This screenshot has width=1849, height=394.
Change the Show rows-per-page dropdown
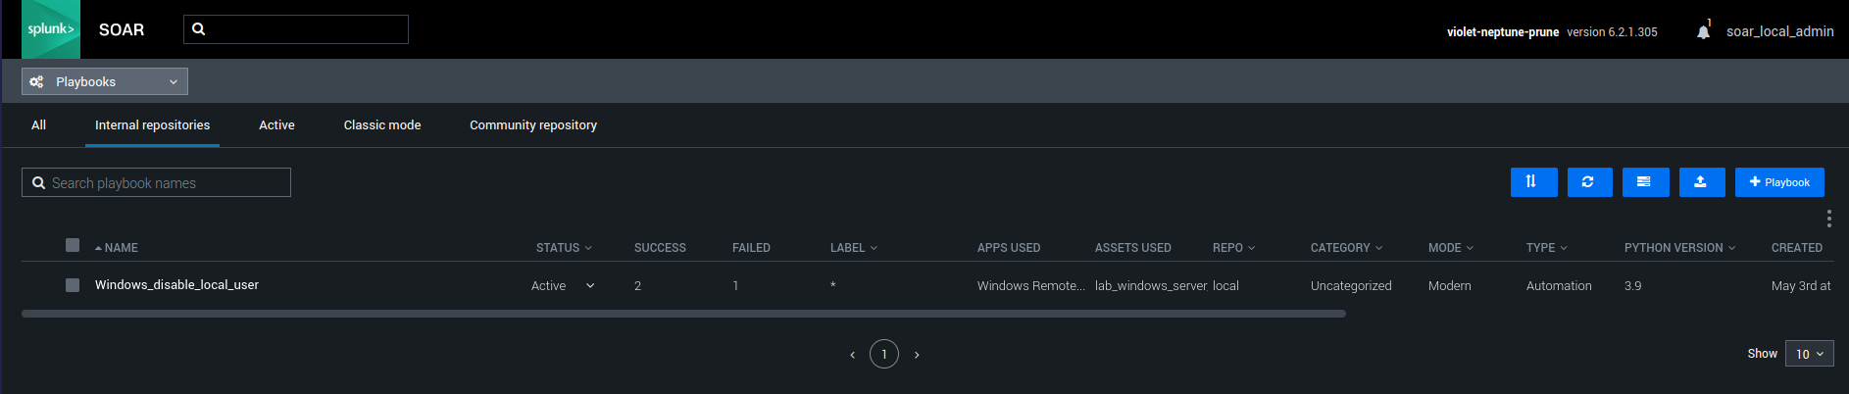coord(1809,354)
